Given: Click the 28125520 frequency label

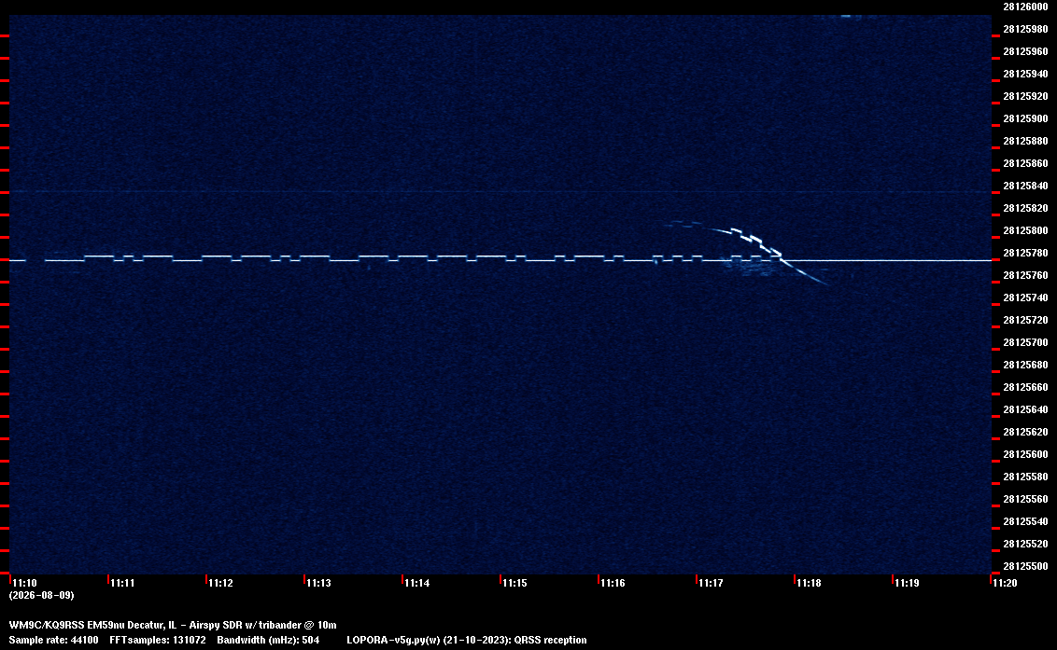Looking at the screenshot, I should (1025, 544).
